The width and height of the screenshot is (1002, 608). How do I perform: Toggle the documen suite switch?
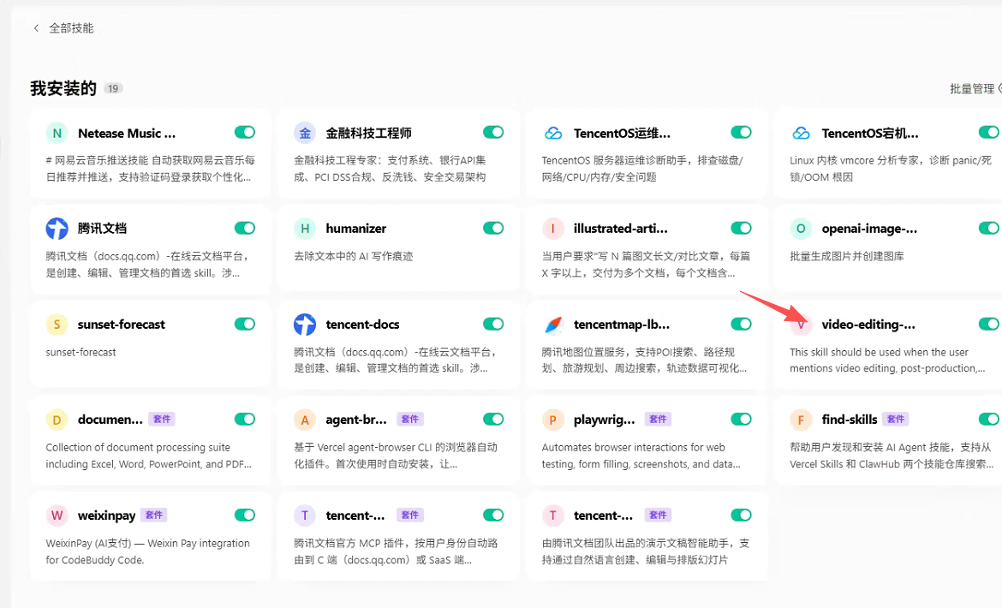point(245,419)
